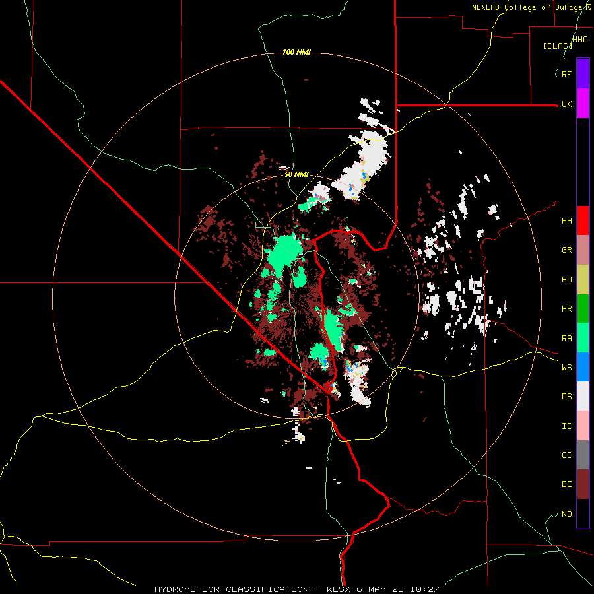Click the HA red legend swatch
Screen dimensions: 594x594
583,220
